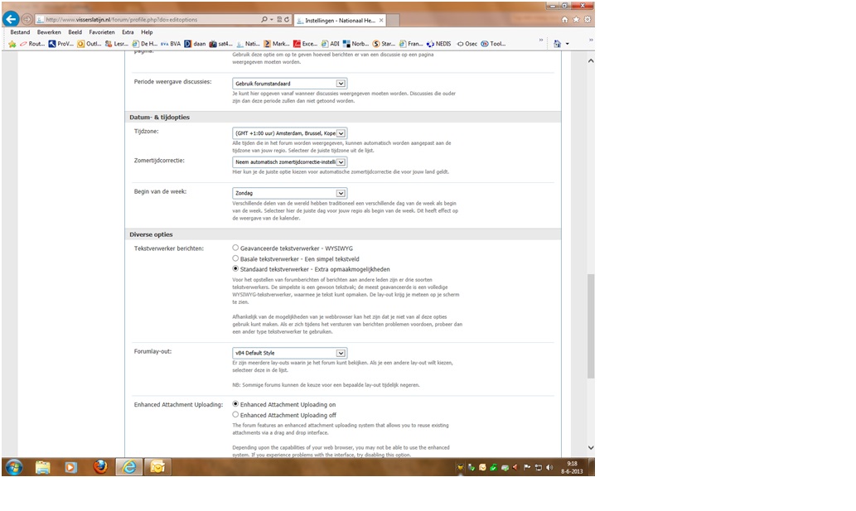The height and width of the screenshot is (511, 856).
Task: Select Basale tekstverwerker radio button
Action: pyautogui.click(x=236, y=258)
